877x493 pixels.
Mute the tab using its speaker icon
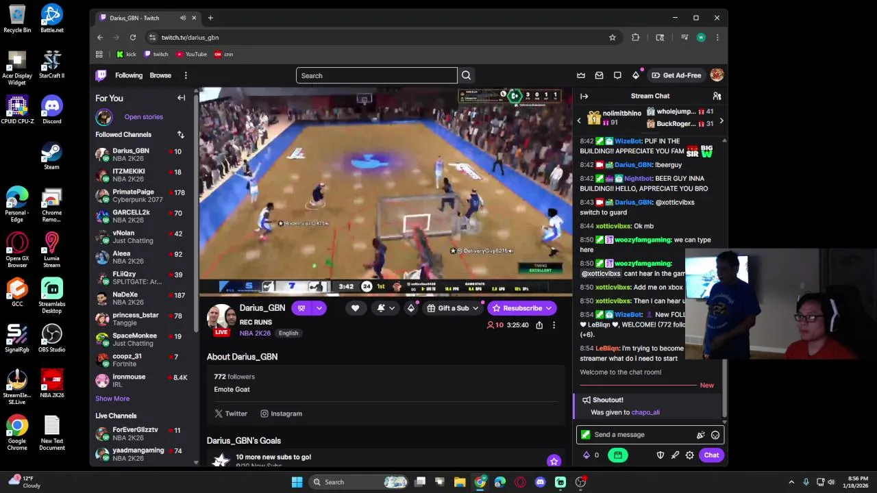[182, 18]
